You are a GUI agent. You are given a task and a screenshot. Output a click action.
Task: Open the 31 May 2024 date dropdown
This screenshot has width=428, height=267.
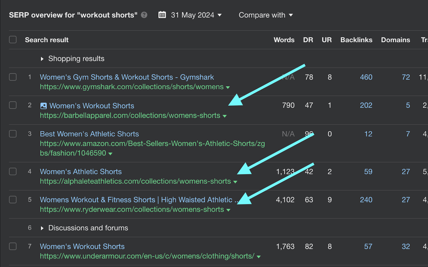pyautogui.click(x=196, y=15)
